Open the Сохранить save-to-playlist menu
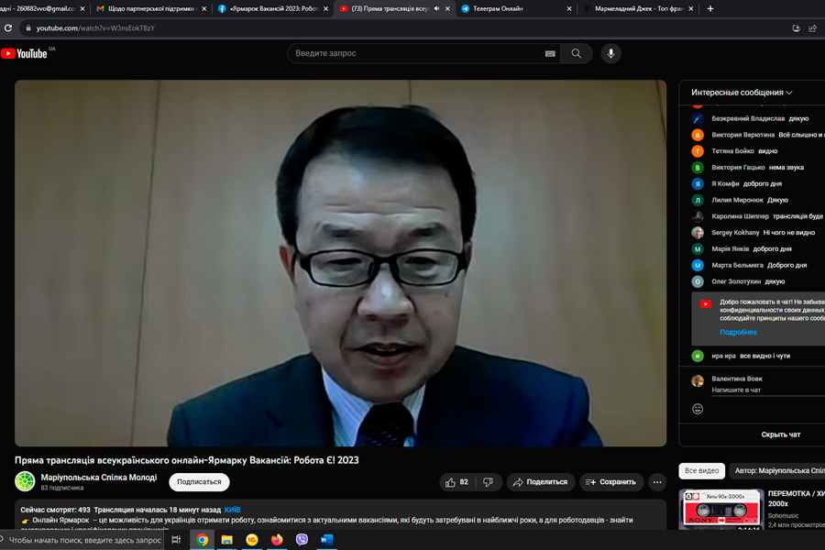This screenshot has height=550, width=825. 610,482
